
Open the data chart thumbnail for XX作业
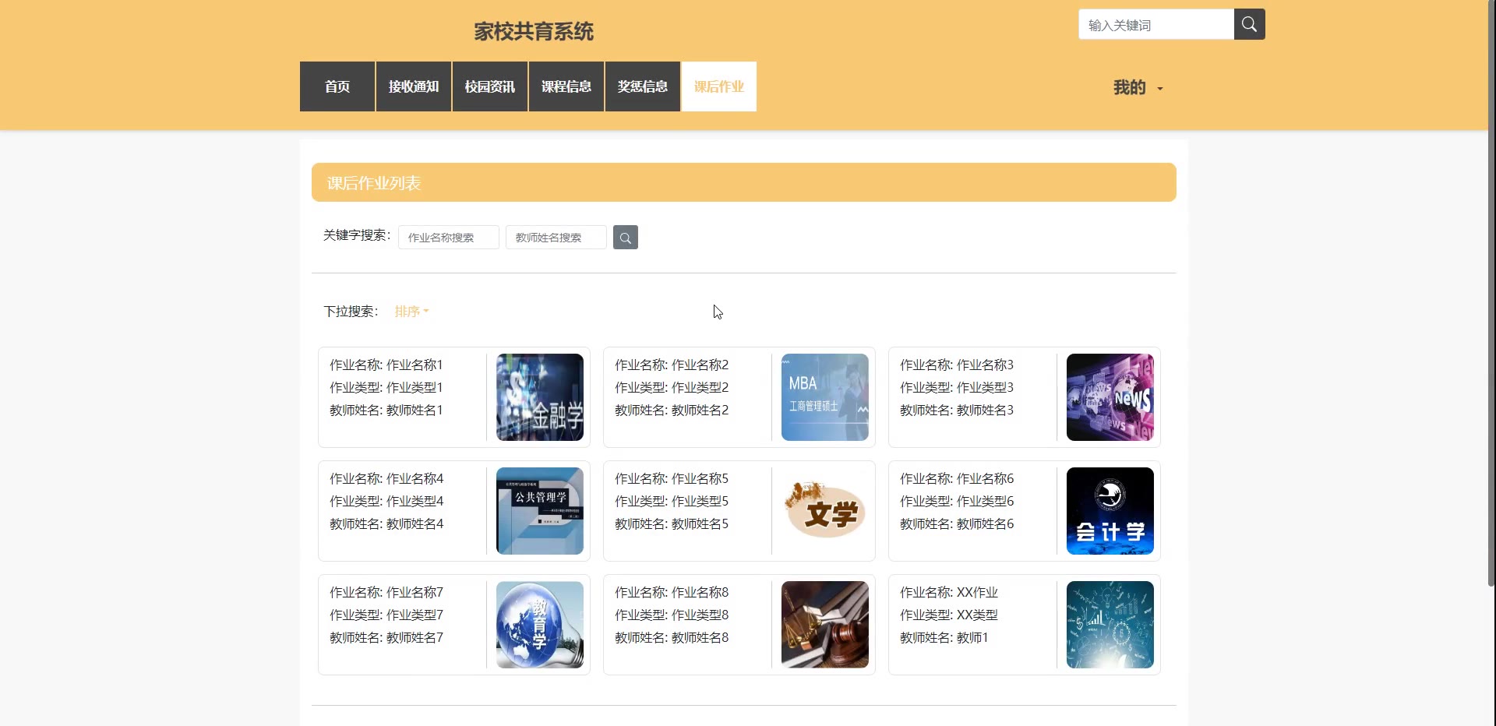[x=1110, y=625]
